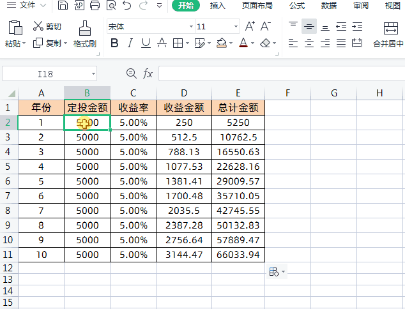
Task: Click the zoom magnifier icon beside fx
Action: tap(131, 73)
